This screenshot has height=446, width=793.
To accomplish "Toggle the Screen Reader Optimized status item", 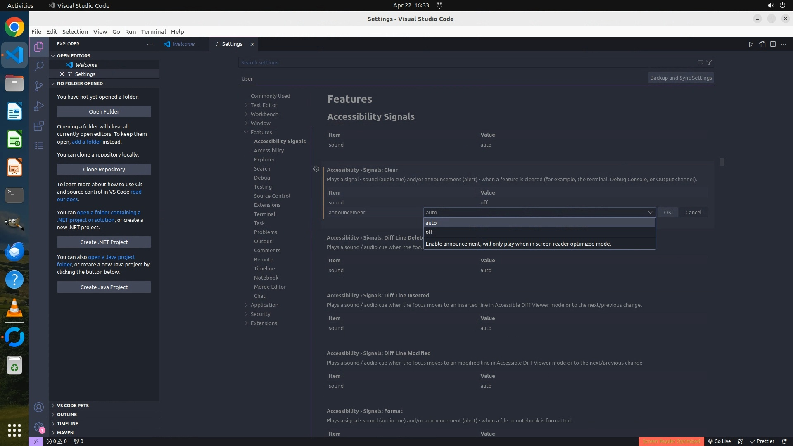I will [x=671, y=441].
